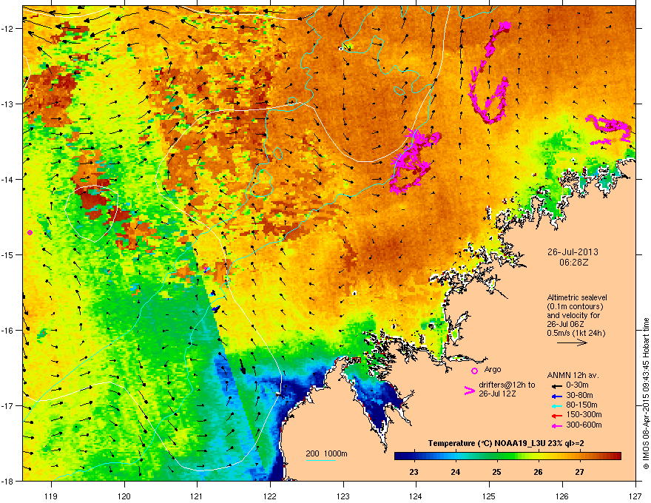Click the longitude axis label 127
This screenshot has width=651, height=503.
click(x=635, y=496)
